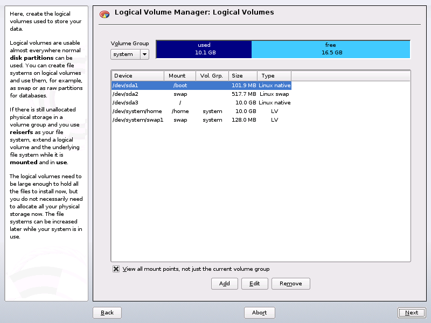The height and width of the screenshot is (323, 431).
Task: Click the 101.9 MB size cell
Action: 244,86
